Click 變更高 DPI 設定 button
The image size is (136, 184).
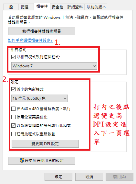pyautogui.click(x=45, y=144)
